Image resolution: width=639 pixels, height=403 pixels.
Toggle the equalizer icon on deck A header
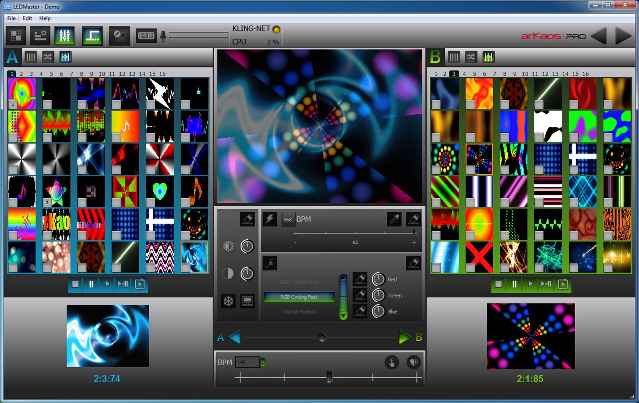(65, 57)
